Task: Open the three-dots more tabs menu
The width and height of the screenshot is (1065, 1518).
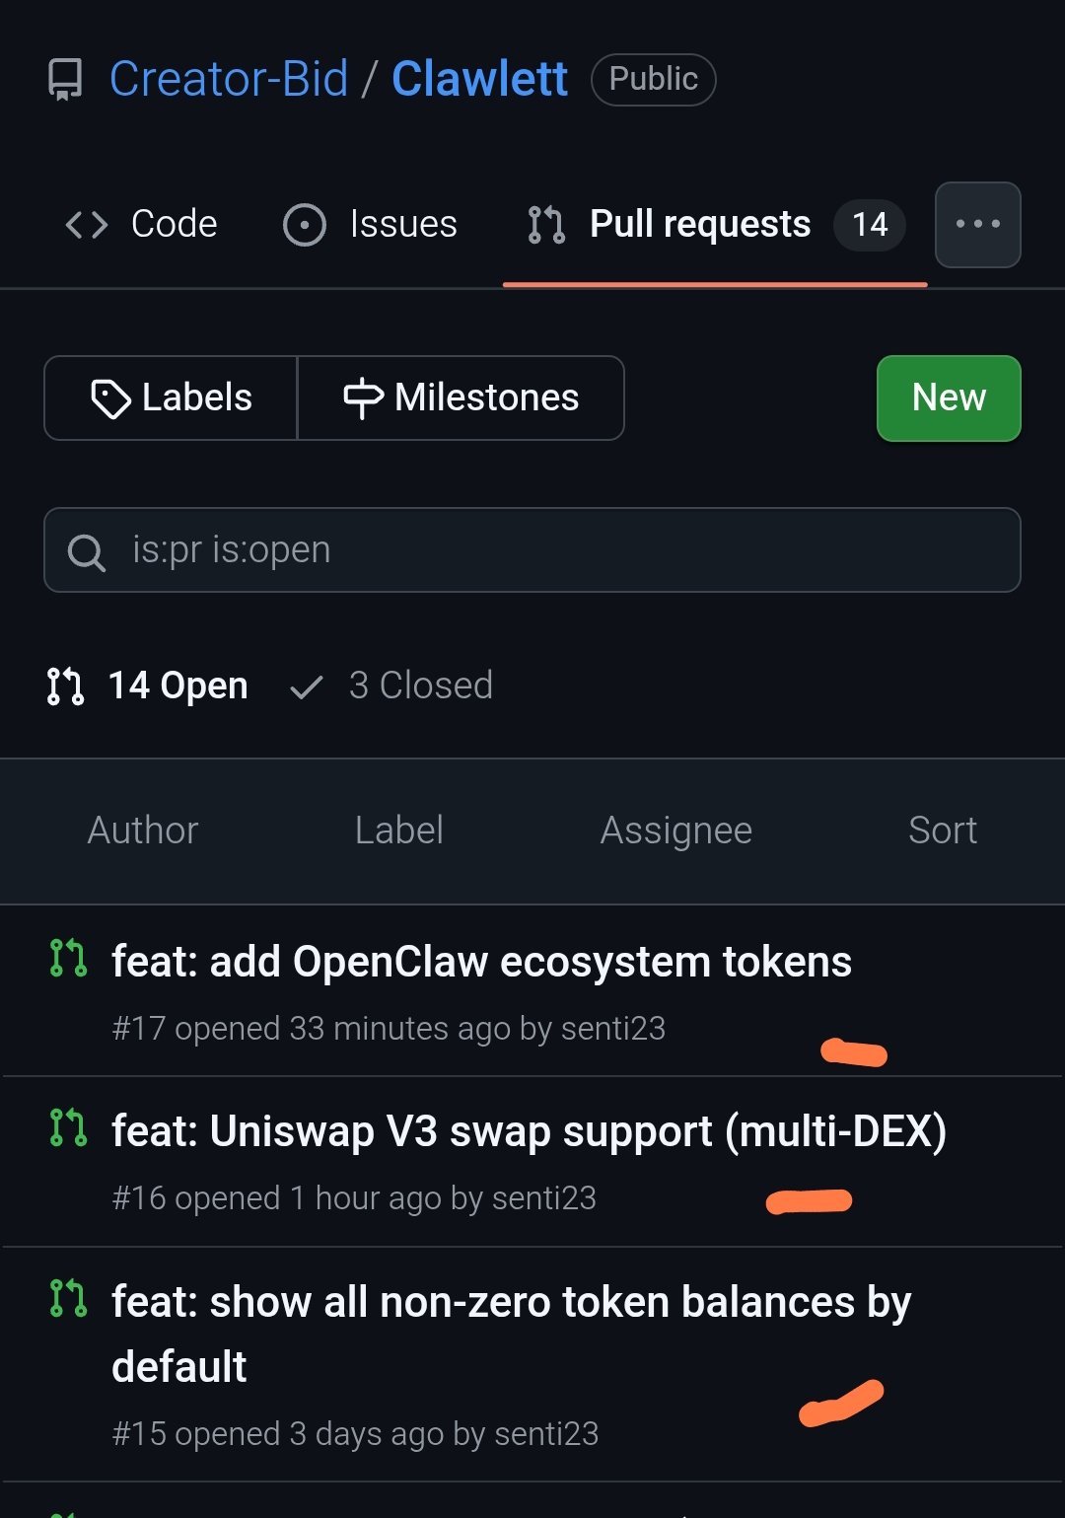Action: tap(977, 225)
